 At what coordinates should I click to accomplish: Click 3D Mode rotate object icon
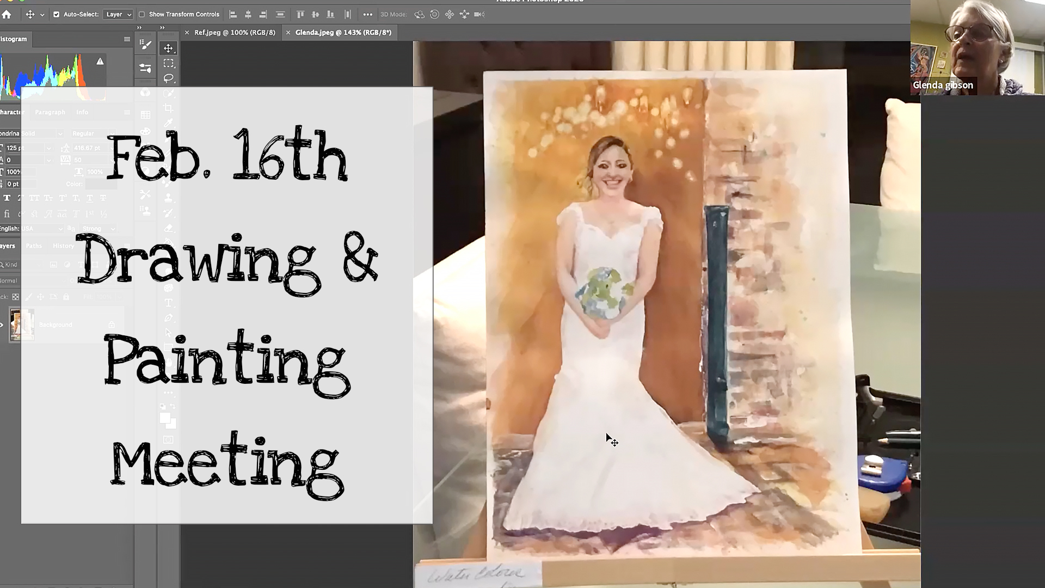coord(420,15)
